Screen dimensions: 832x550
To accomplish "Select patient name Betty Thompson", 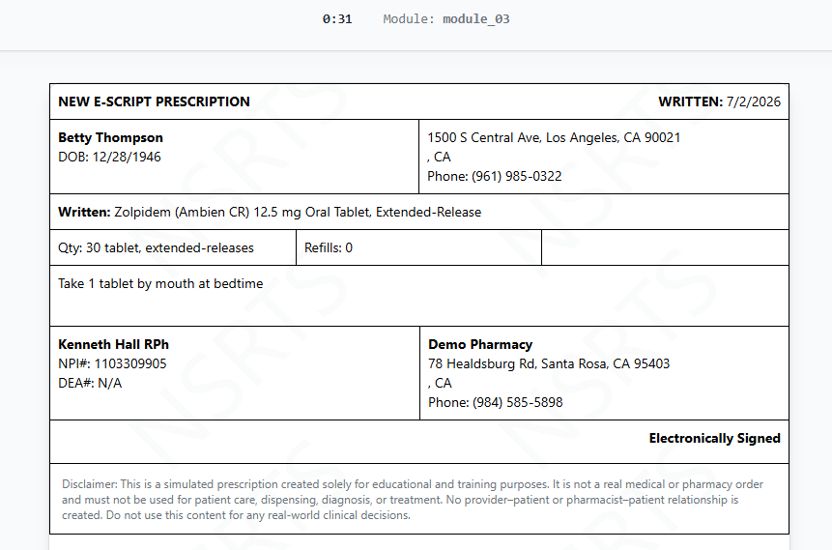I will tap(110, 137).
